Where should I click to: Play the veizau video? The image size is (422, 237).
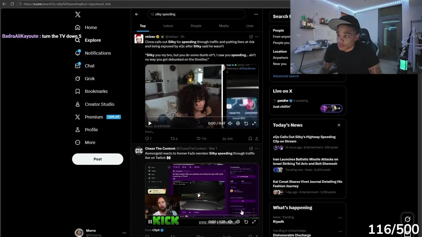tap(150, 123)
